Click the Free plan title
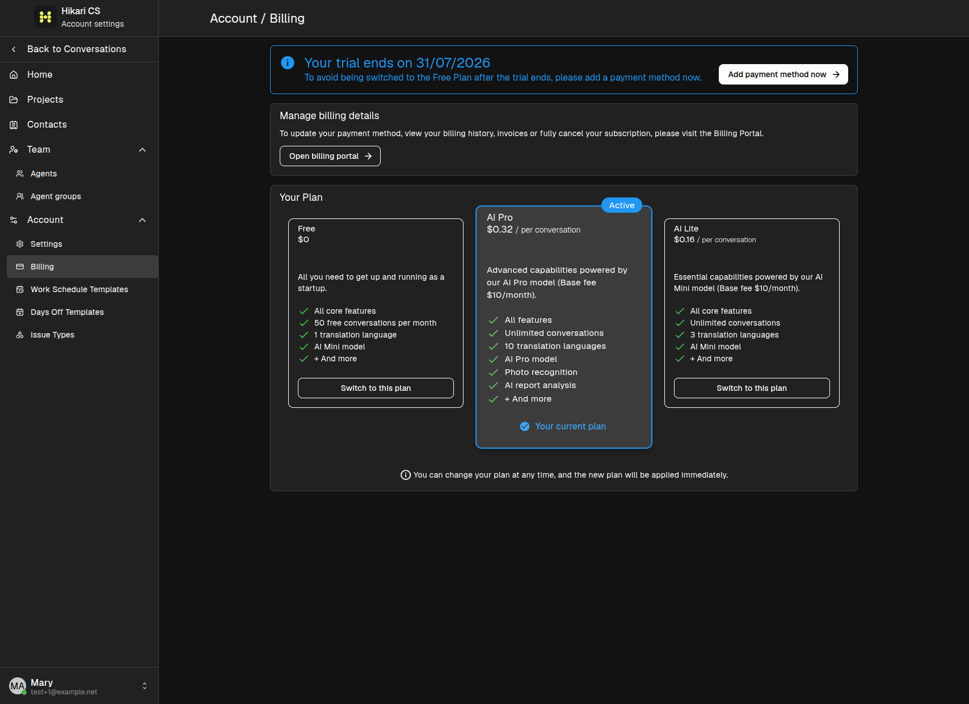Screen dimensions: 969x704 (x=306, y=229)
